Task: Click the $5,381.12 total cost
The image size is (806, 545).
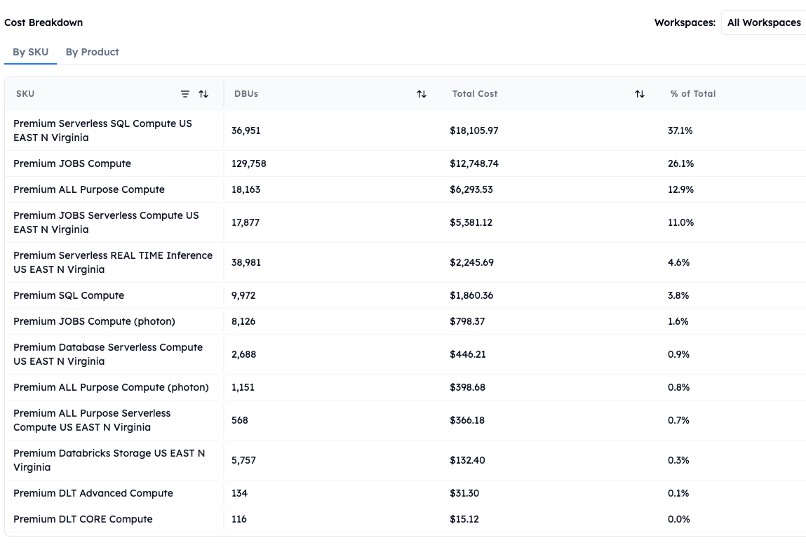Action: tap(471, 222)
